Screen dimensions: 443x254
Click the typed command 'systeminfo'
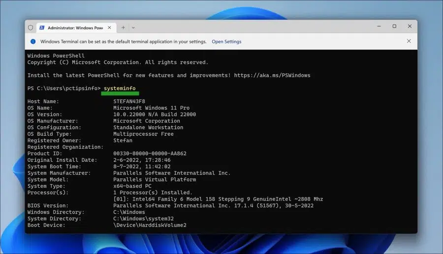click(x=120, y=88)
